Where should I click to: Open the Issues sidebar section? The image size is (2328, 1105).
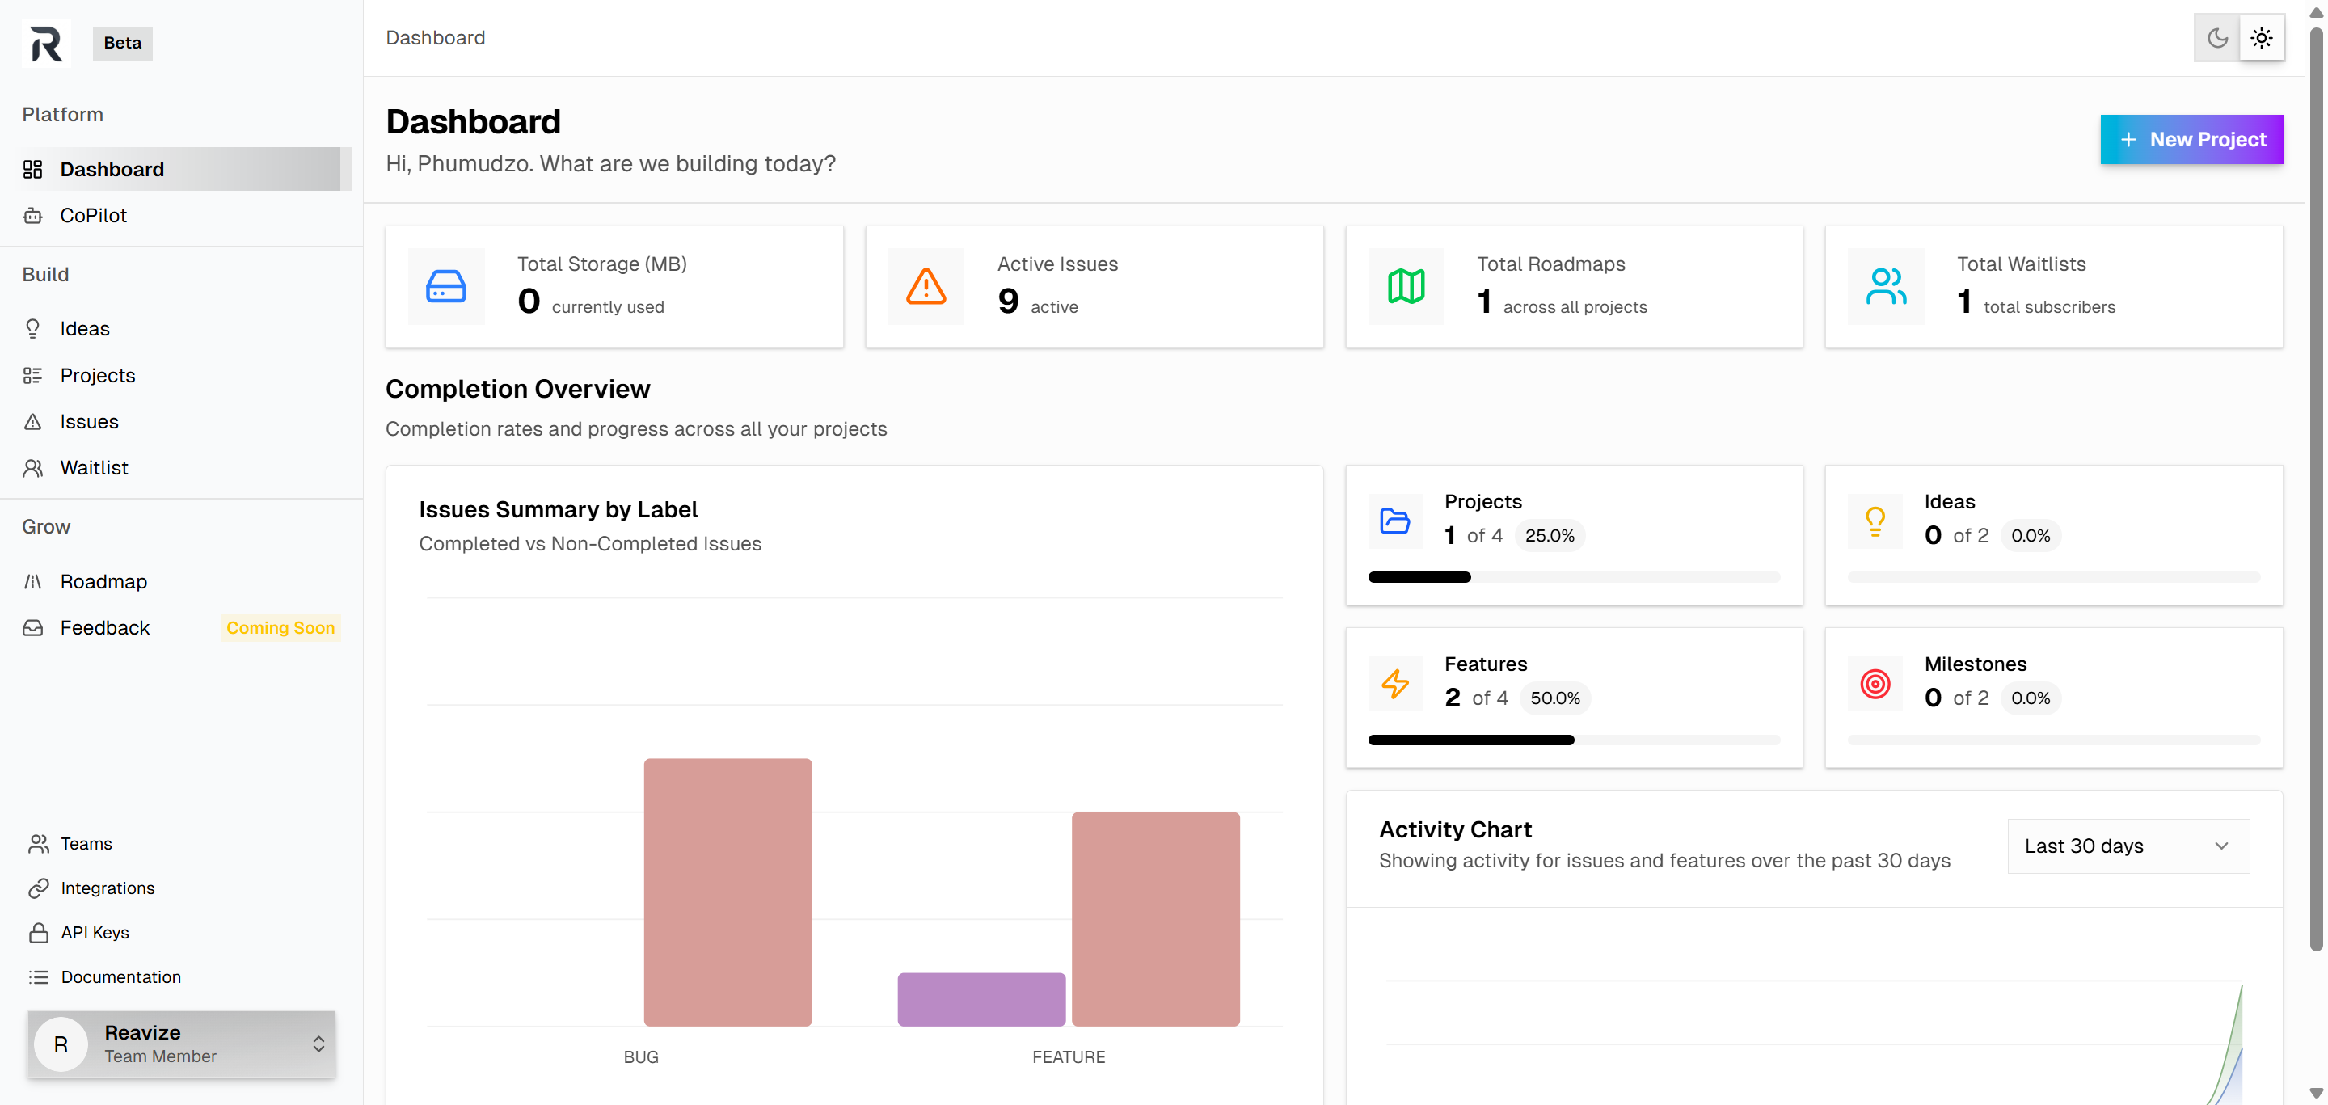click(89, 422)
